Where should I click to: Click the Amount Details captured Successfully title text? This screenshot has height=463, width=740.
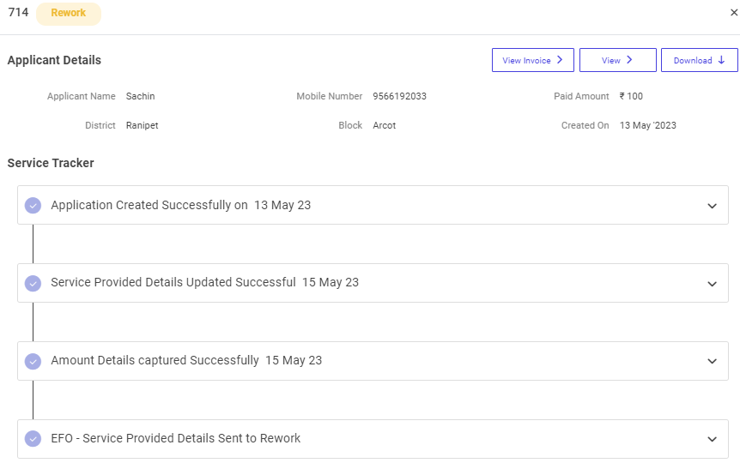pyautogui.click(x=155, y=361)
